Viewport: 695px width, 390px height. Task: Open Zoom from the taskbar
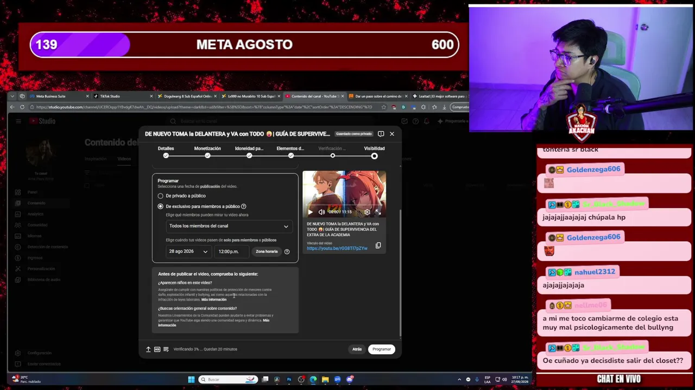pos(337,380)
